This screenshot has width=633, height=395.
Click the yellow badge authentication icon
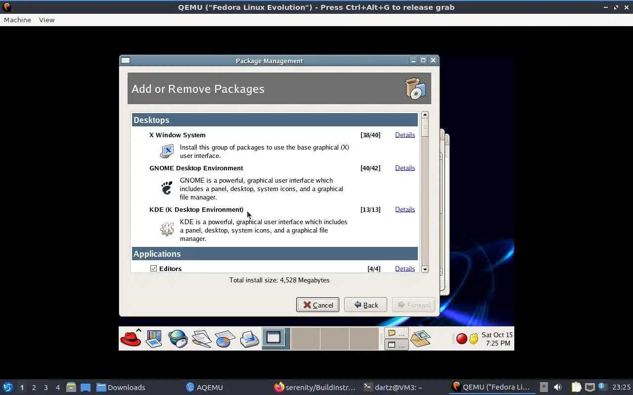[474, 339]
